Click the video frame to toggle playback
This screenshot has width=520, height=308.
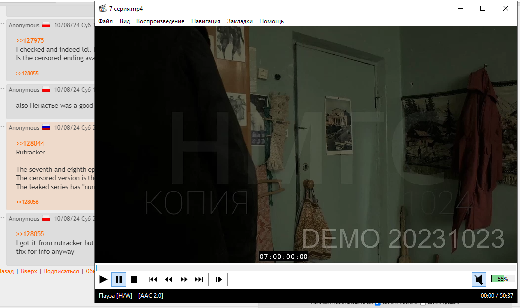(x=306, y=145)
